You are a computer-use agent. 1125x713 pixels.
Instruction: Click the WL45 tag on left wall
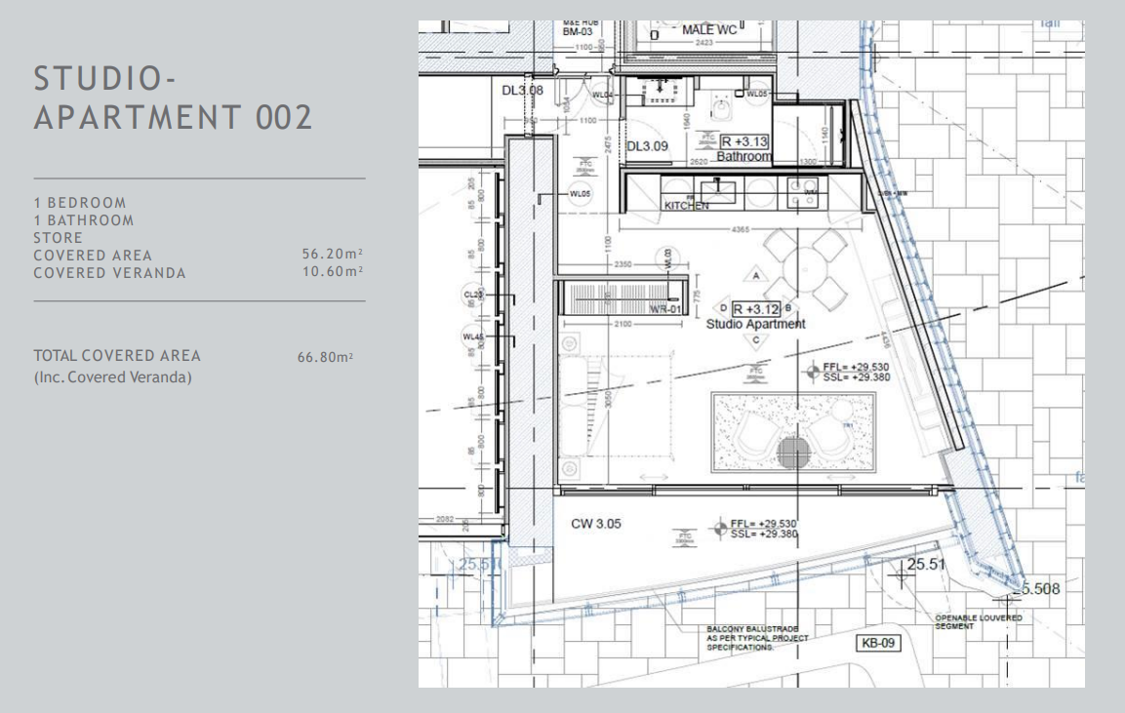[473, 337]
